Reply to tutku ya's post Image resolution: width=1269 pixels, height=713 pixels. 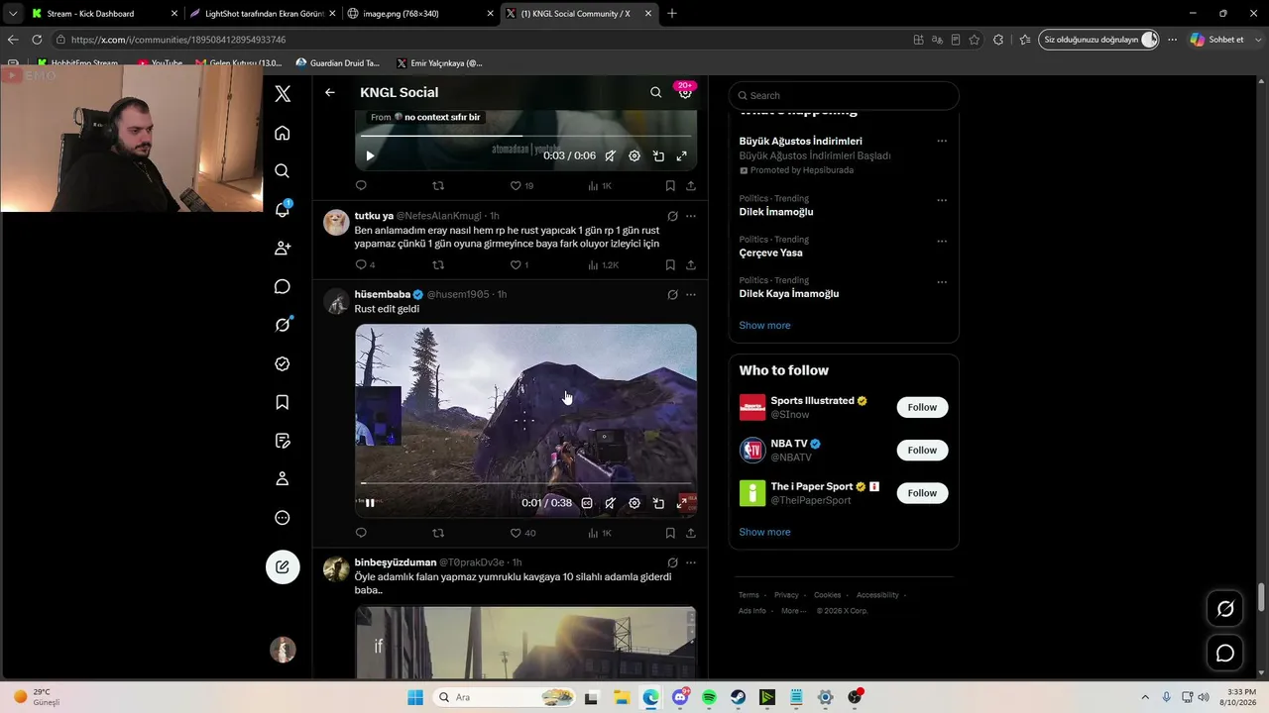click(x=361, y=264)
